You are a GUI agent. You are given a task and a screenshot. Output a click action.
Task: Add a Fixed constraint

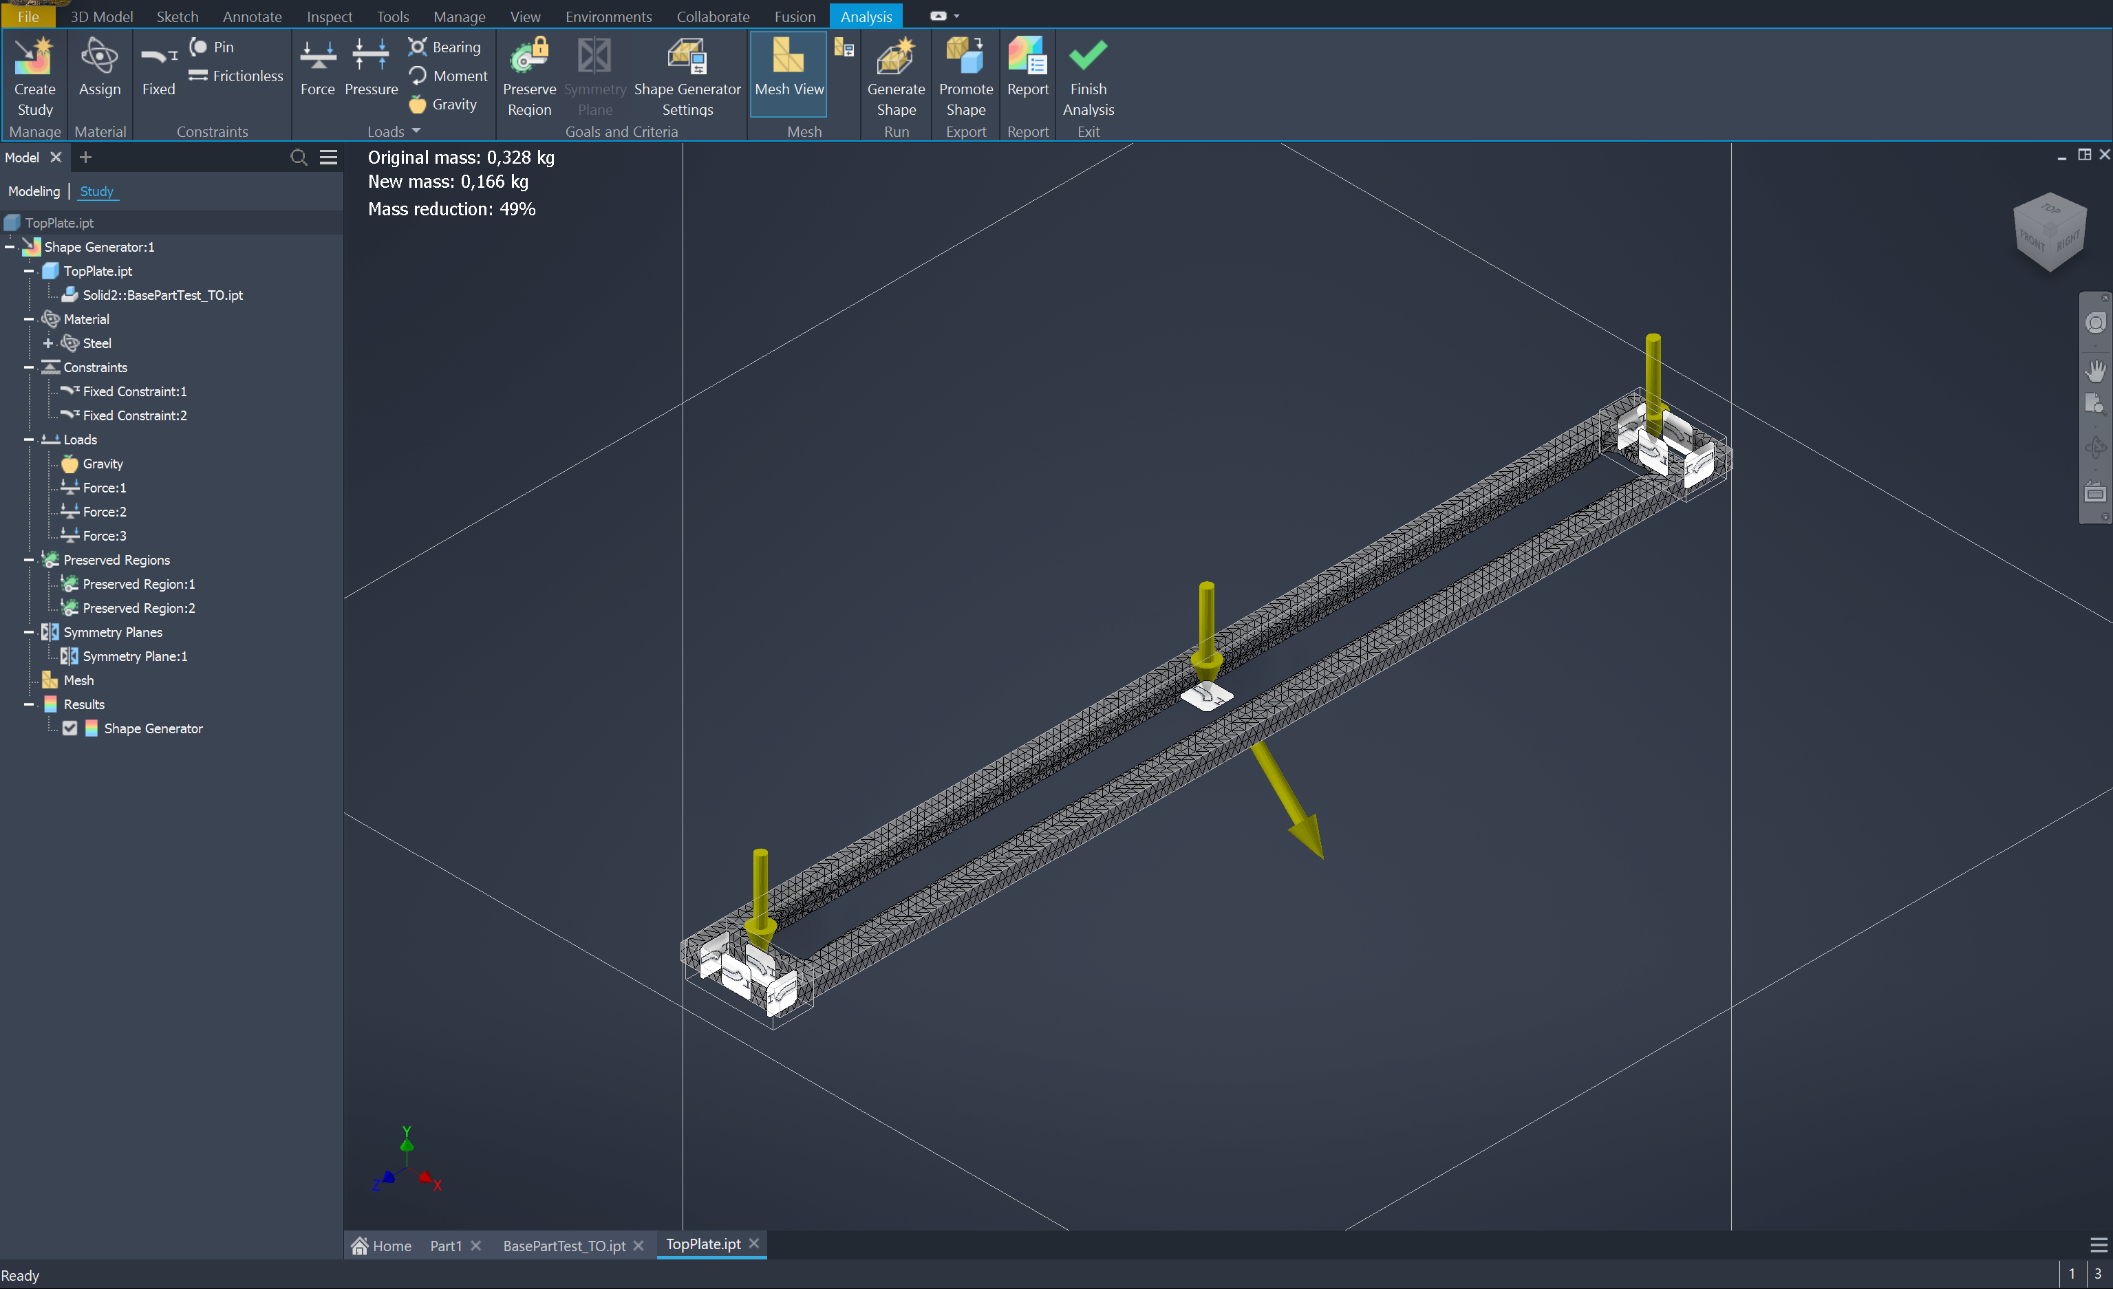(x=159, y=57)
